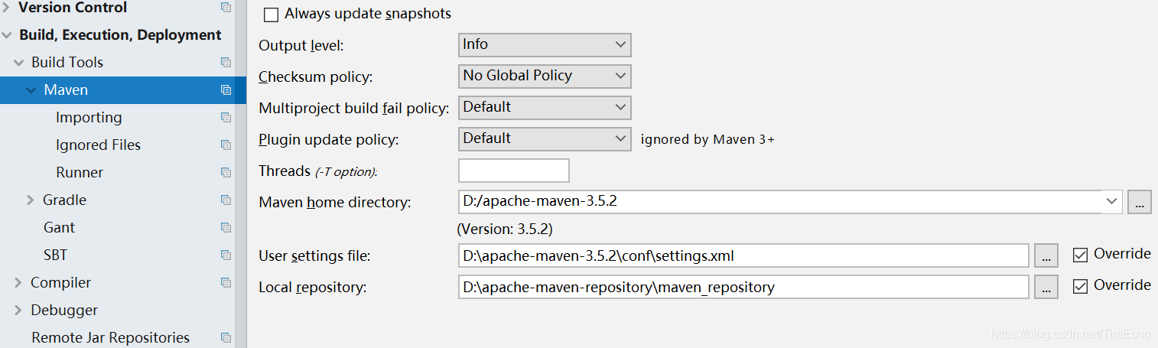
Task: Expand the Gradle tree node
Action: coord(31,200)
